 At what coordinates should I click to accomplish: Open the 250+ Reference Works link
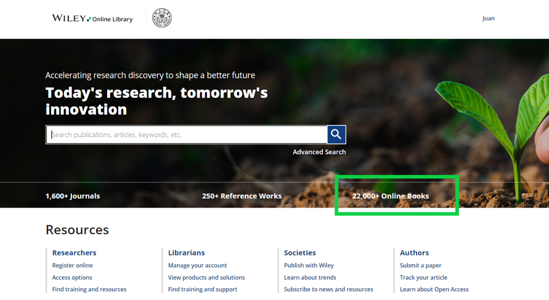(242, 196)
